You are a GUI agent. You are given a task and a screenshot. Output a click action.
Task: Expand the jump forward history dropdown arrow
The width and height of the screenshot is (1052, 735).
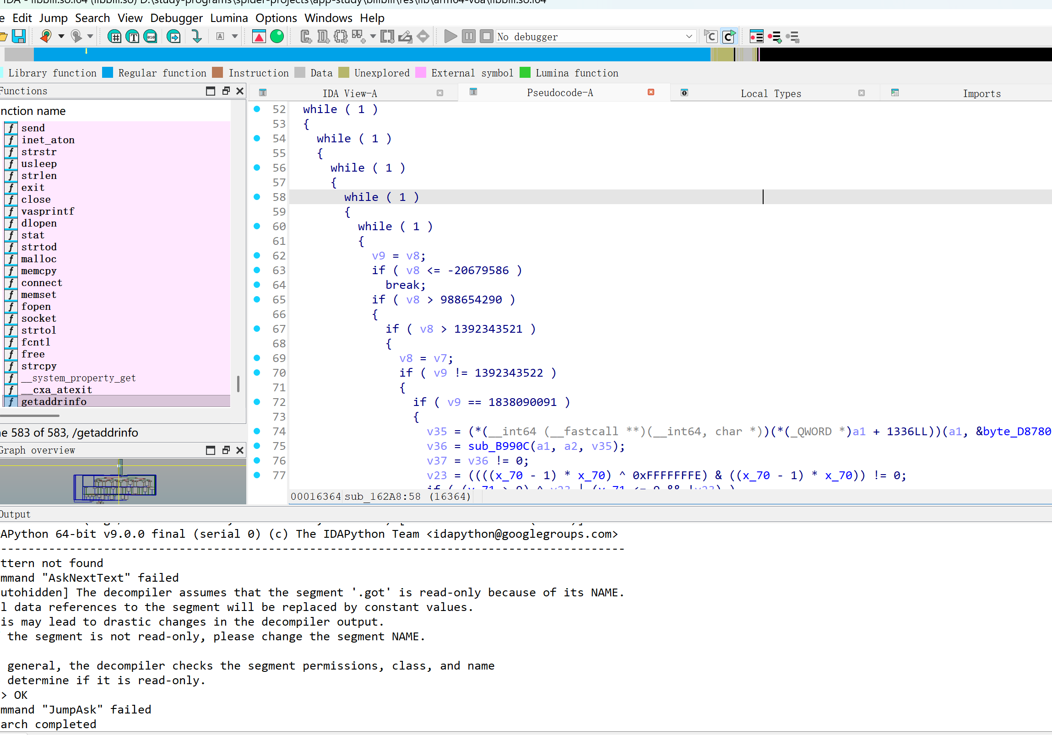pos(90,36)
